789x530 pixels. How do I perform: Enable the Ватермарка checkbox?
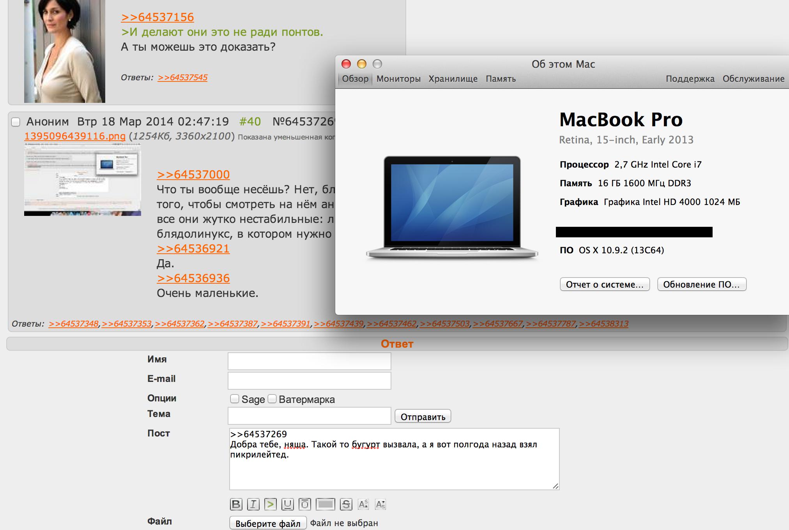(272, 399)
